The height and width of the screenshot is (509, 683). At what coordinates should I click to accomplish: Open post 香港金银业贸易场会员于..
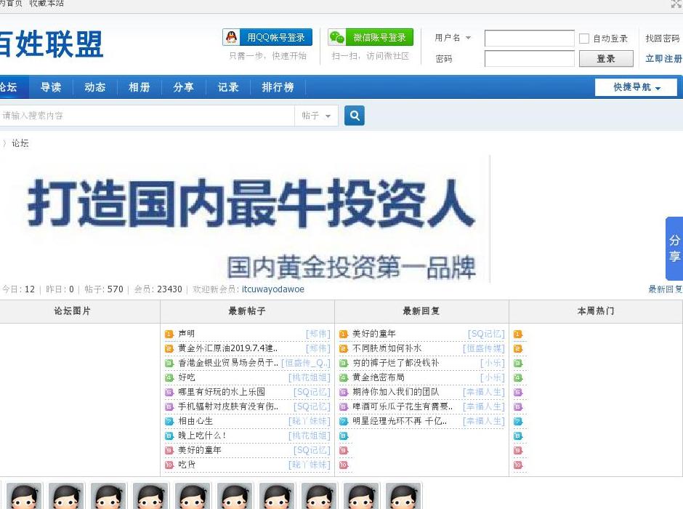[228, 363]
